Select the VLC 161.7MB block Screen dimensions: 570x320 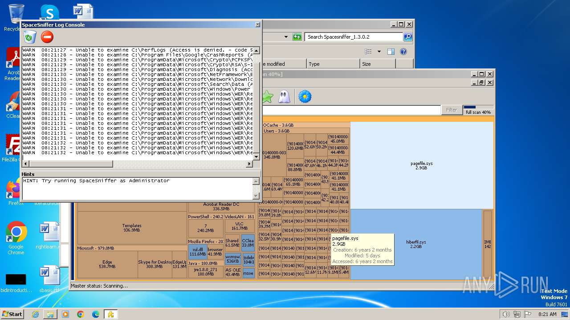239,226
